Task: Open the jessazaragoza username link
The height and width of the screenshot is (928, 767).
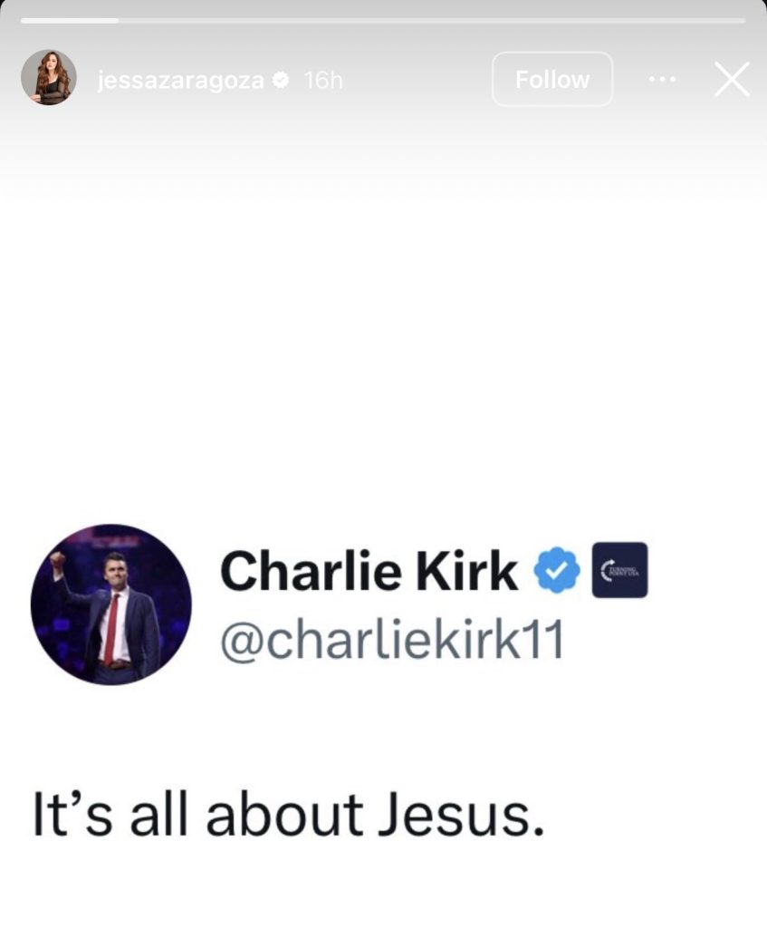Action: [x=180, y=80]
